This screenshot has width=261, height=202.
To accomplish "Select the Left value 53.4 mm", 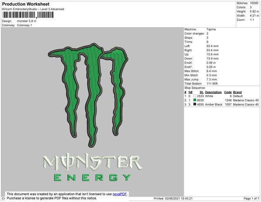I will [x=212, y=46].
